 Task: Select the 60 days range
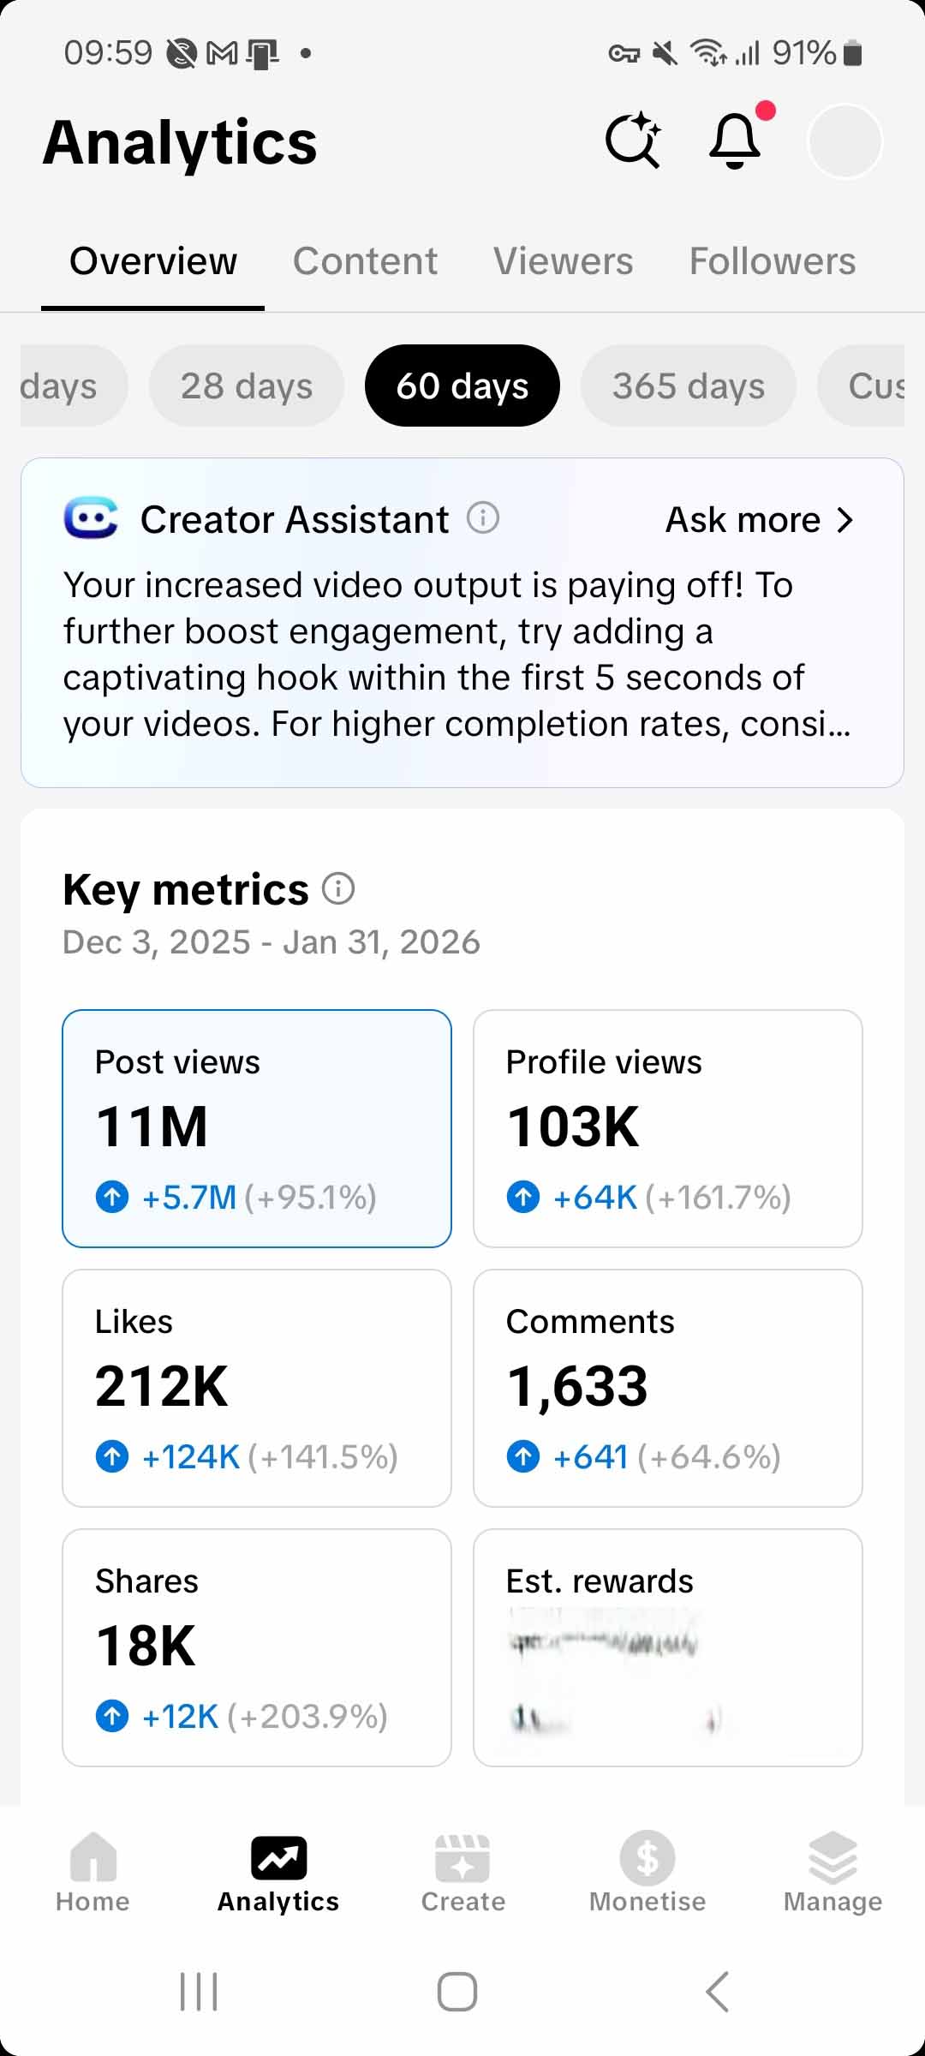point(462,386)
